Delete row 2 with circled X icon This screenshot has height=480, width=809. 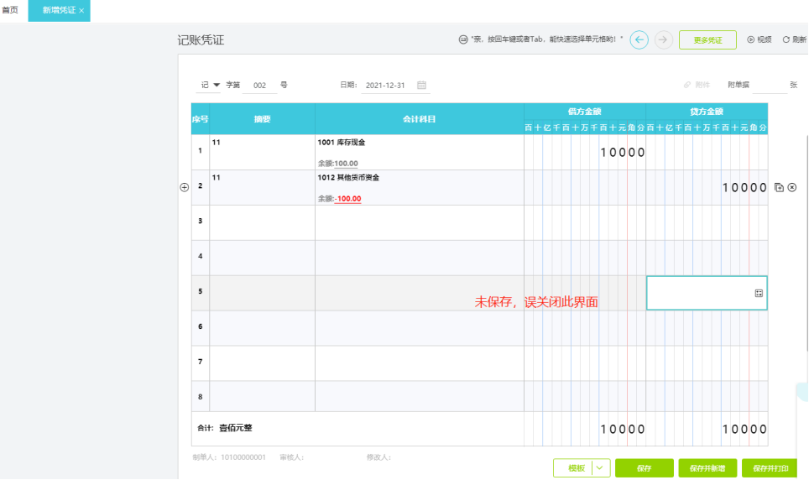tap(792, 187)
